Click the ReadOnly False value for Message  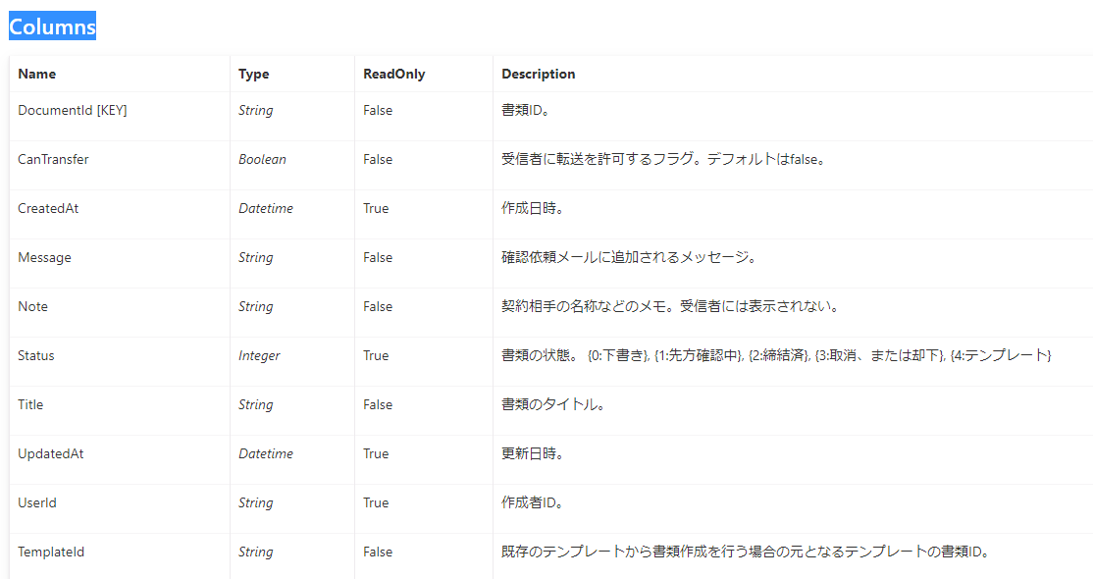(378, 257)
